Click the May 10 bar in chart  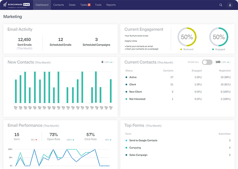58,87
